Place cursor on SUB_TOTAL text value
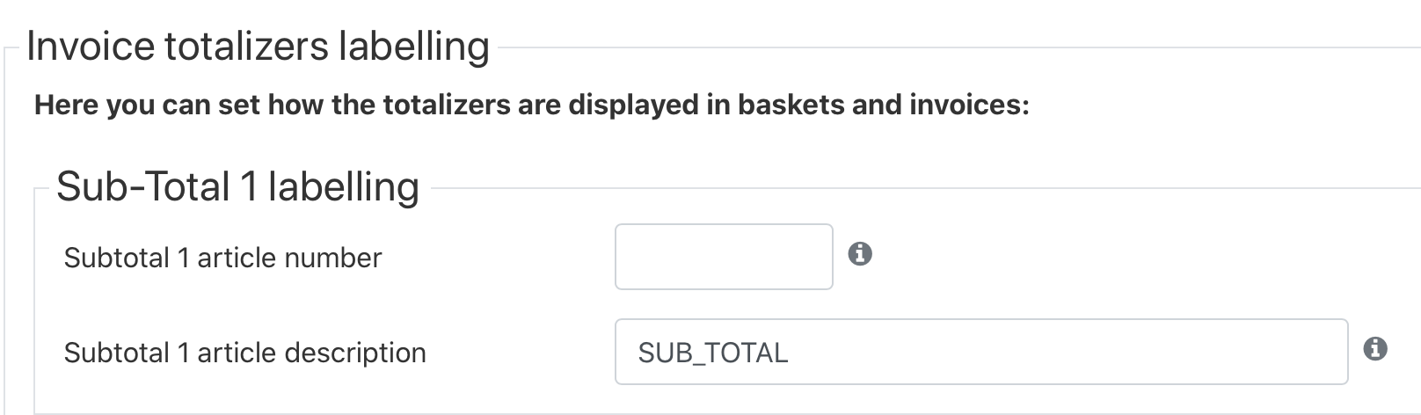The width and height of the screenshot is (1421, 415). (x=713, y=353)
